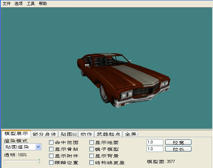Open the 文件 menu
Image resolution: width=213 pixels, height=168 pixels.
pyautogui.click(x=6, y=4)
